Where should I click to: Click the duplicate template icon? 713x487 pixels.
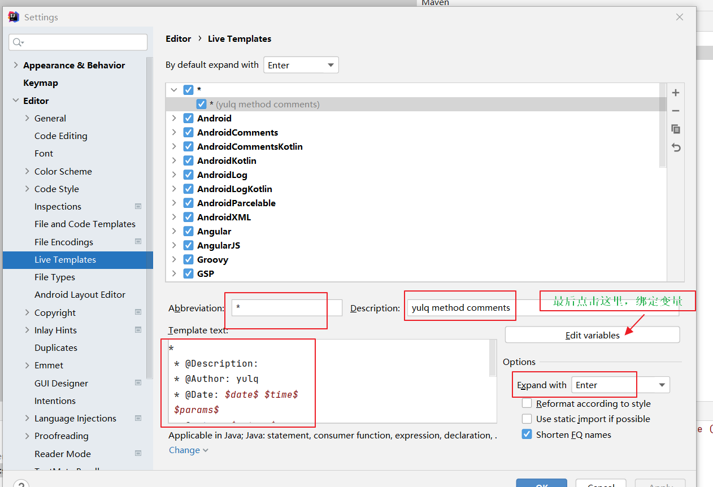coord(676,129)
